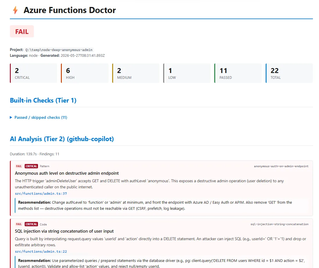
Task: Click the red FAIL status badge at top
Action: pyautogui.click(x=22, y=32)
